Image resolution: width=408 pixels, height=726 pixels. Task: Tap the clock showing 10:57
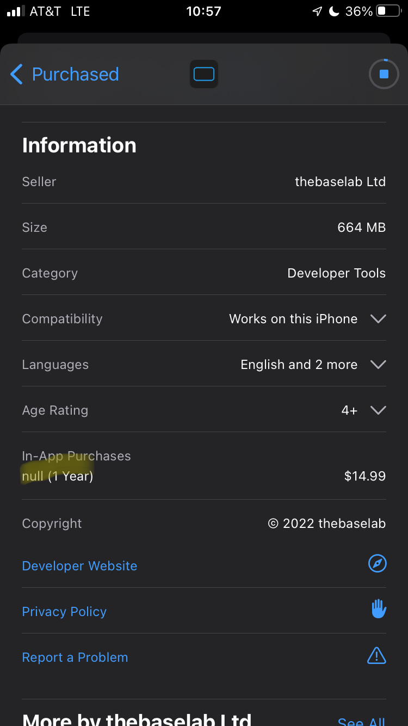point(204,10)
